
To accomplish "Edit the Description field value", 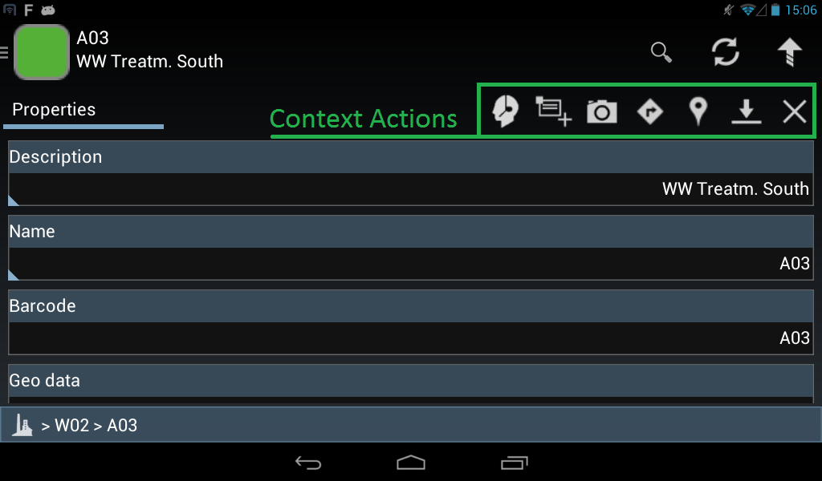I will point(410,189).
